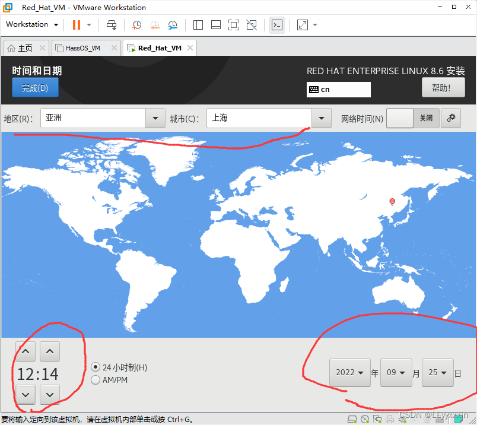Click the pause virtual machine icon
Screen dimensions: 477x425
77,25
